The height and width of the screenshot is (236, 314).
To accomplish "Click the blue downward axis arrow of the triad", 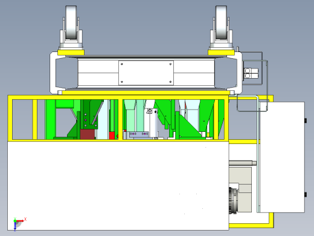I will (x=15, y=226).
